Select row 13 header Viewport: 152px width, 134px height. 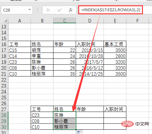tap(4, 26)
